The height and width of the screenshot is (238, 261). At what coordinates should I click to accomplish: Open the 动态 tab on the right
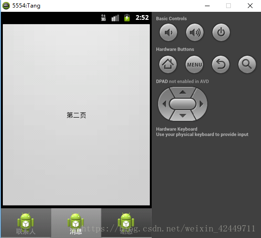point(126,223)
